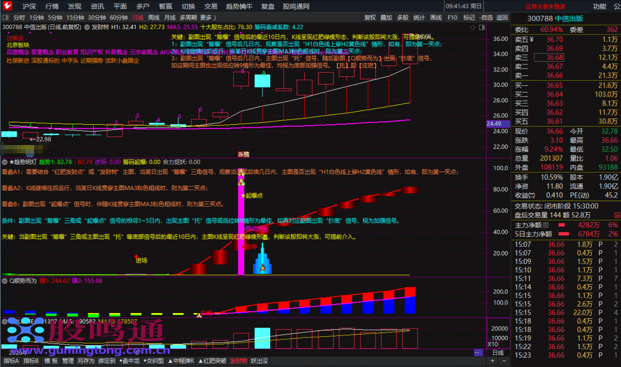
Task: Click 证券交易未登录 login link
Action: click(545, 6)
